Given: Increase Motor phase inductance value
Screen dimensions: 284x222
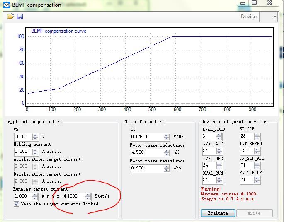Looking at the screenshot, I should click(166, 151).
